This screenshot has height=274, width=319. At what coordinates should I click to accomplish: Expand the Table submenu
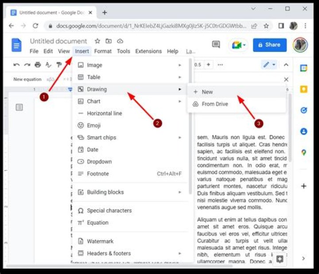point(130,77)
